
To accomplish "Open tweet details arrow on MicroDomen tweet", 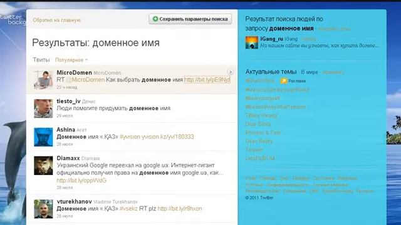I will (x=230, y=72).
